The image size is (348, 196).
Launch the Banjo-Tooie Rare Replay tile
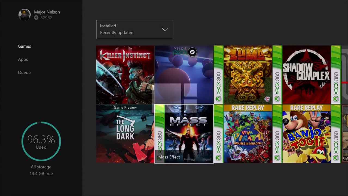302,134
